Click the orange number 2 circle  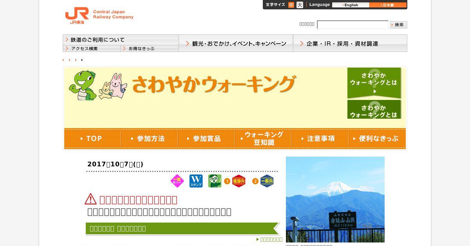tap(255, 181)
